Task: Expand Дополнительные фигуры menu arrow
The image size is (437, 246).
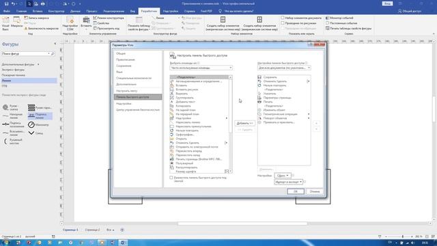Action: pyautogui.click(x=38, y=64)
